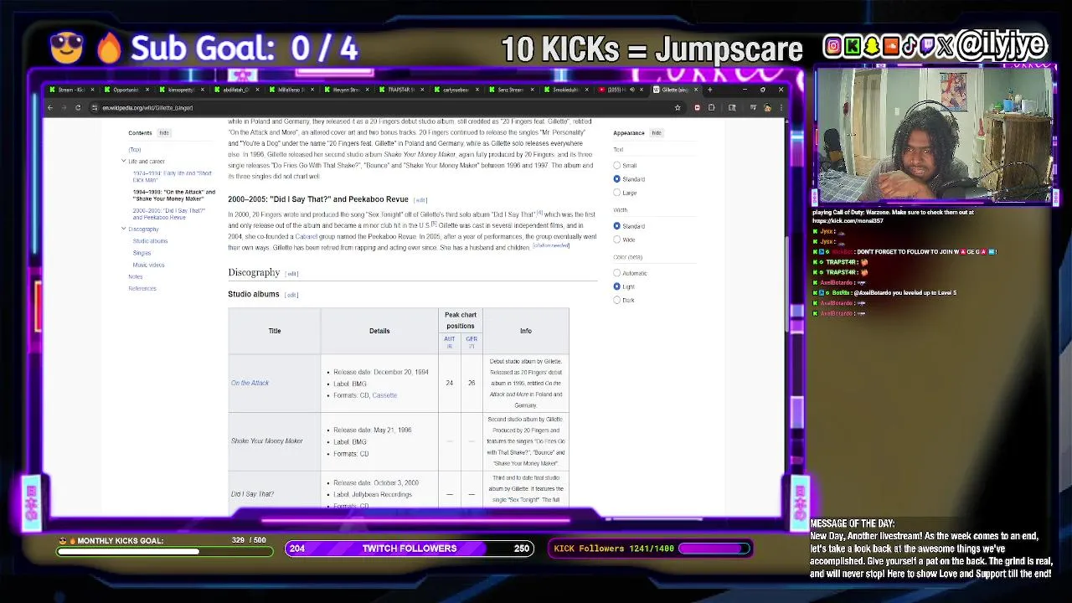Click the Snapchat icon in stream overlay
1072x603 pixels.
pyautogui.click(x=871, y=47)
